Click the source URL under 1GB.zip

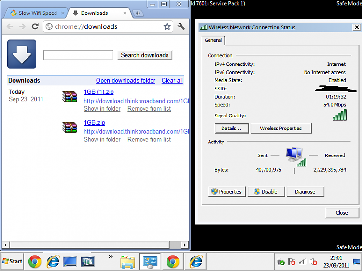(x=136, y=131)
